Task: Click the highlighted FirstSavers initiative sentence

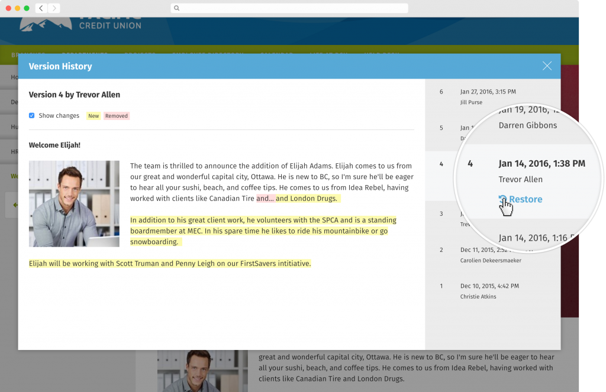Action: tap(170, 263)
